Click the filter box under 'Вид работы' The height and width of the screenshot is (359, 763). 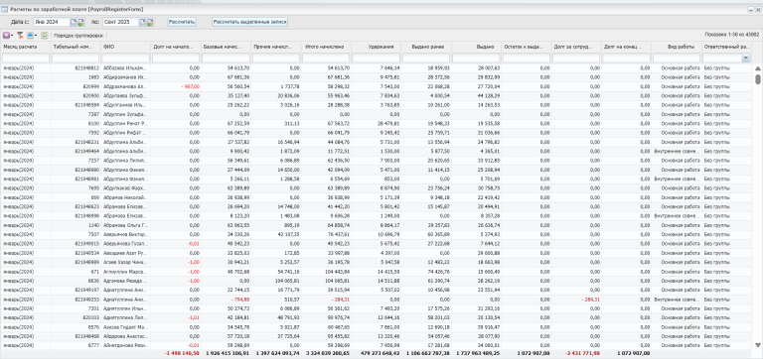click(677, 58)
